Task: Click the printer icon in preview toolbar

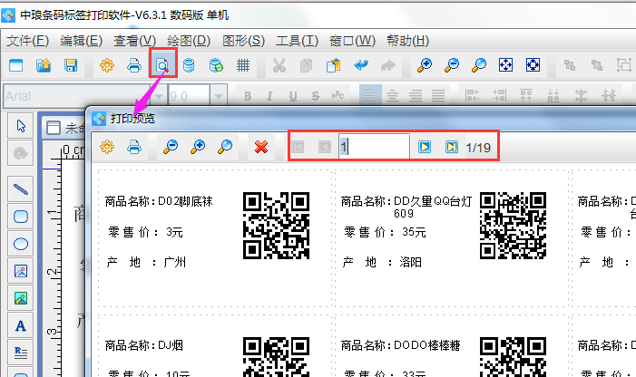Action: (x=133, y=146)
